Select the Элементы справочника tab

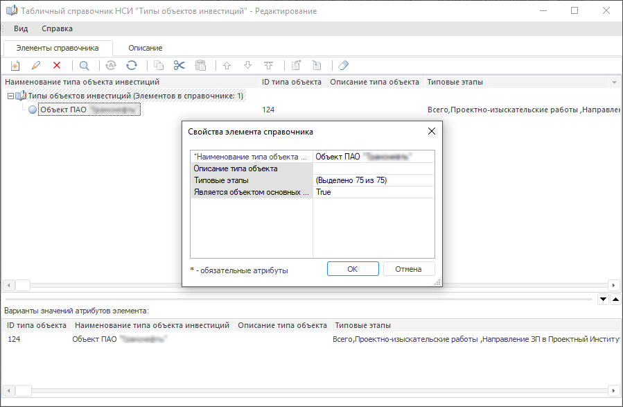(x=58, y=48)
